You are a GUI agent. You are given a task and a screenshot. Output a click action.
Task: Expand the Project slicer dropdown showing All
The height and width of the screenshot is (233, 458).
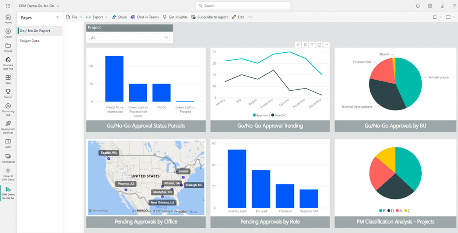[x=129, y=38]
